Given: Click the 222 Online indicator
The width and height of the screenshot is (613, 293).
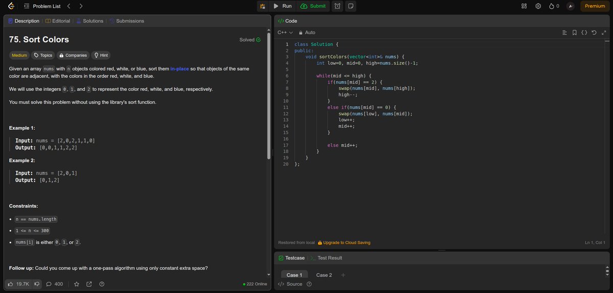Looking at the screenshot, I should 255,284.
